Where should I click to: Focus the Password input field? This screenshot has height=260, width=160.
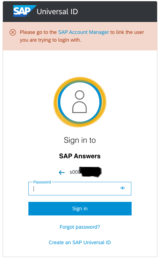(80, 189)
